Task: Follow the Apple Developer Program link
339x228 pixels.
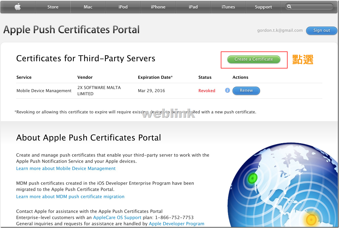Action: [x=177, y=224]
